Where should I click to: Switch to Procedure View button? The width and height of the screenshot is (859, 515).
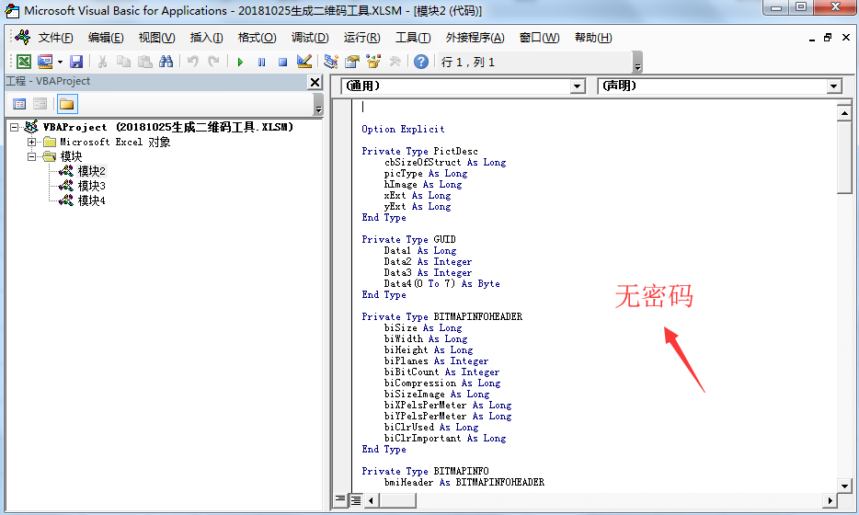coord(340,499)
